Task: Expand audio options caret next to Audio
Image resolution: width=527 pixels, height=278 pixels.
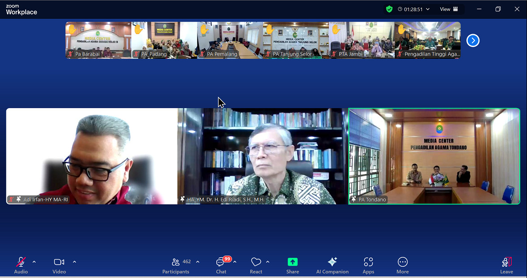Action: tap(34, 262)
